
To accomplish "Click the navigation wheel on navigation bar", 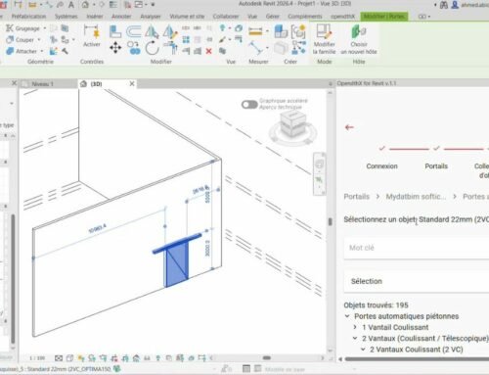I will coord(319,164).
